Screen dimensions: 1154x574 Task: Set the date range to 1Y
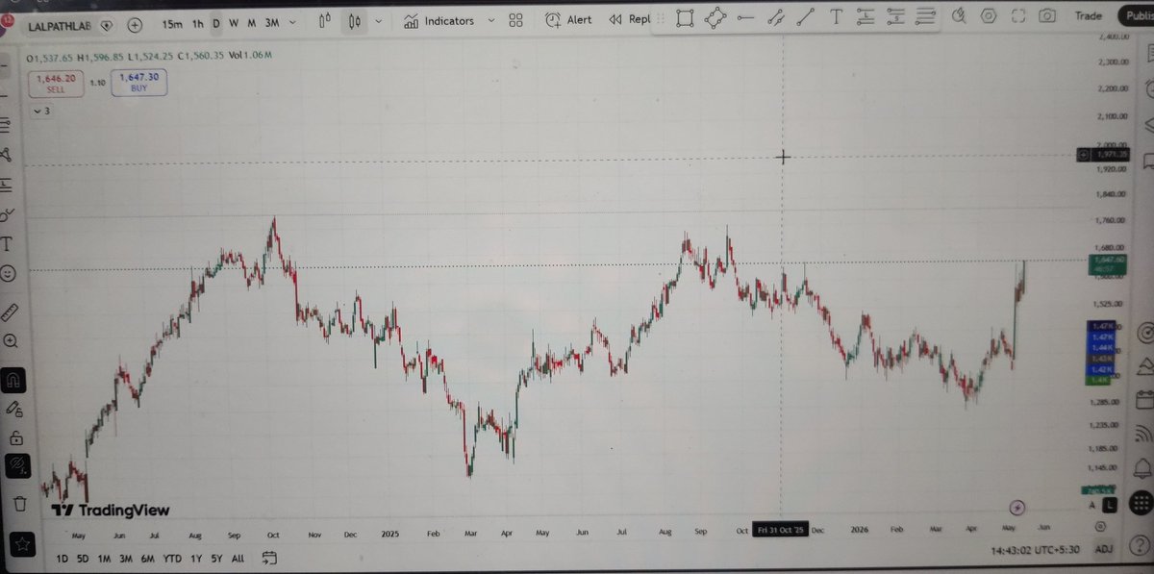pyautogui.click(x=196, y=559)
